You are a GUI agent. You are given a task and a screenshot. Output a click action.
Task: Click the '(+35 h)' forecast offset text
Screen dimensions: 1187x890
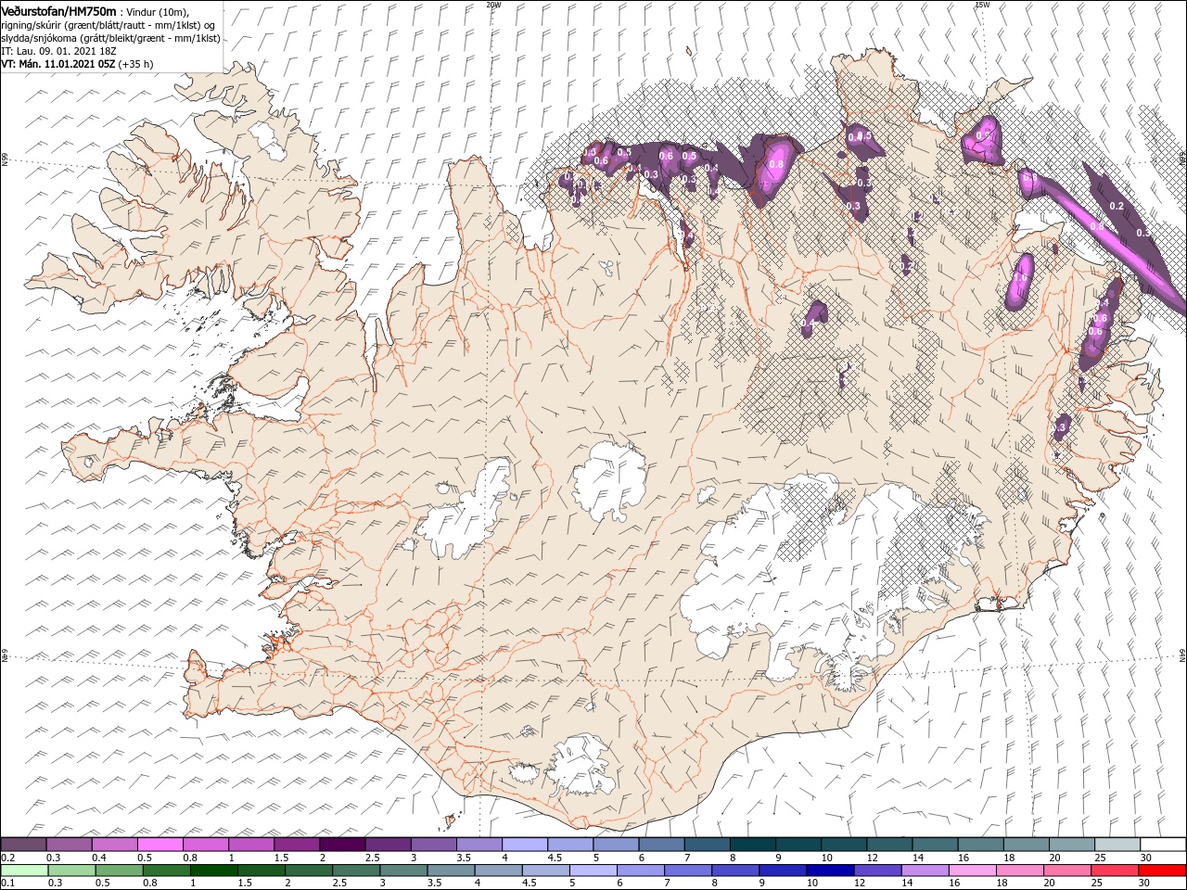[x=136, y=64]
